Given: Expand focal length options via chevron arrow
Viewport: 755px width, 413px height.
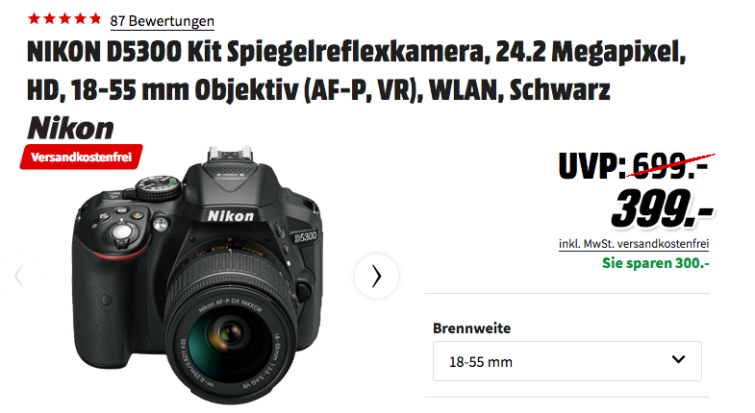Looking at the screenshot, I should pos(678,359).
